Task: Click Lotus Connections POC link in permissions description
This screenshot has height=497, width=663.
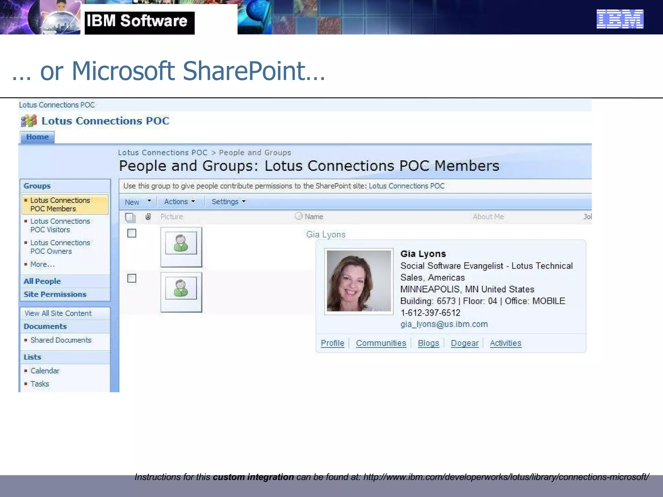Action: 407,186
